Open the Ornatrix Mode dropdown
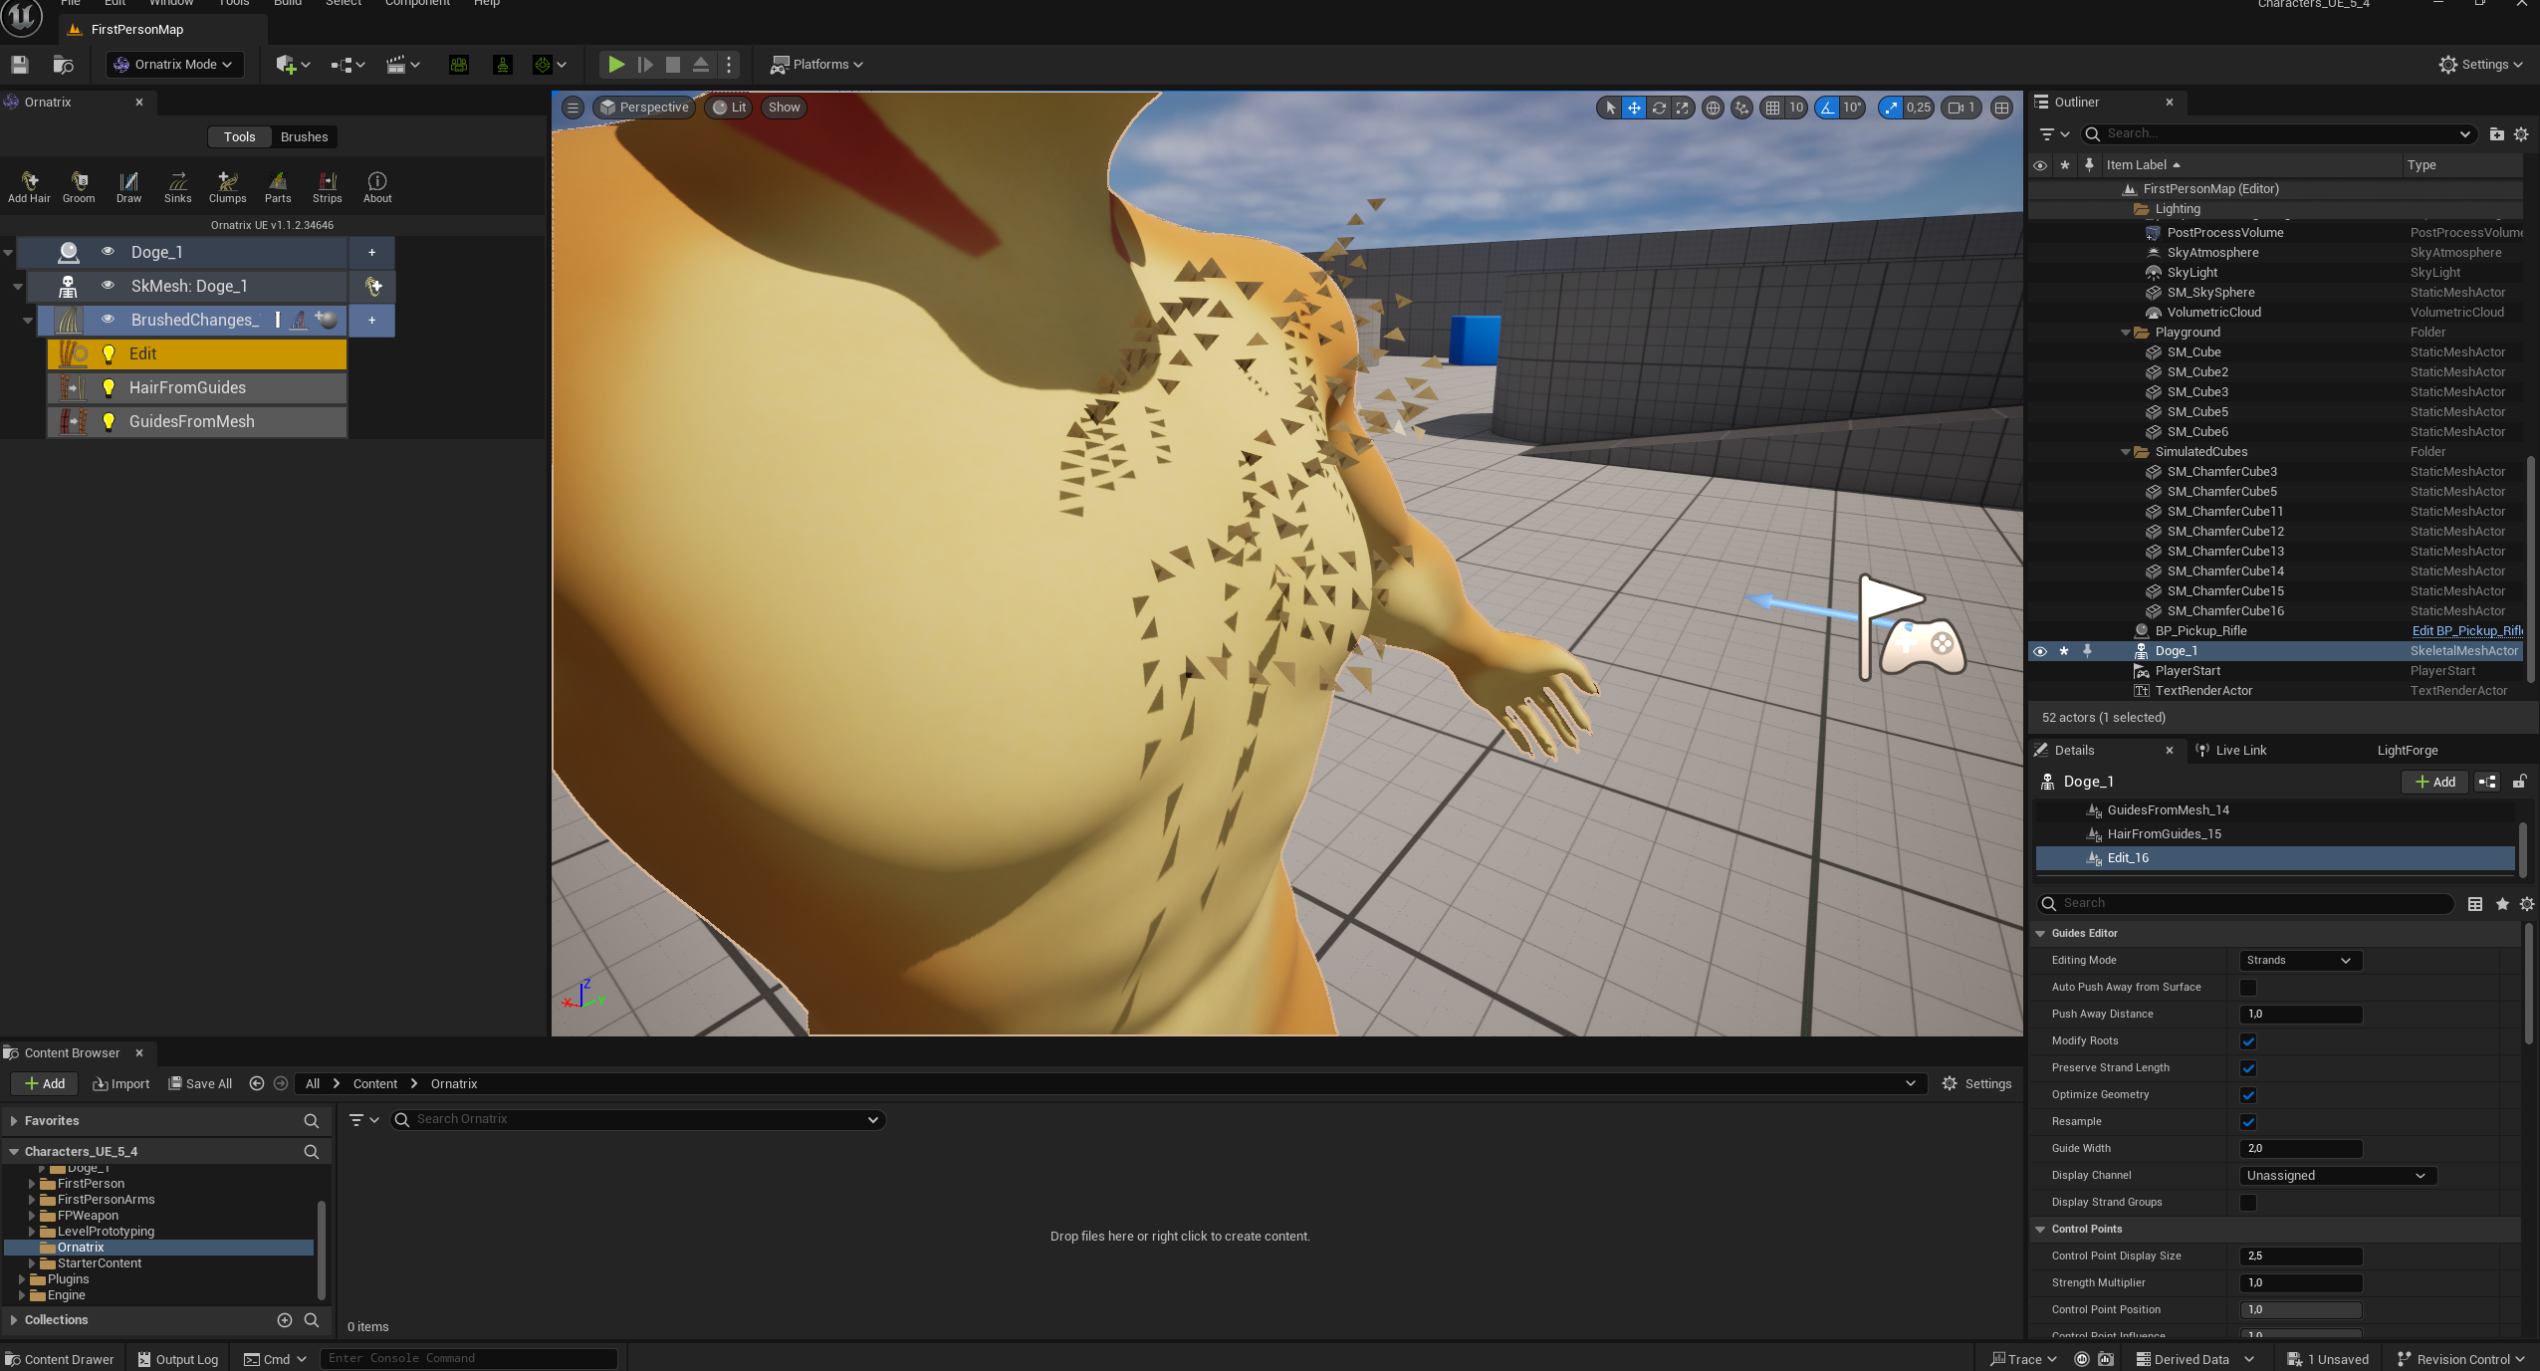The height and width of the screenshot is (1371, 2540). pyautogui.click(x=174, y=65)
